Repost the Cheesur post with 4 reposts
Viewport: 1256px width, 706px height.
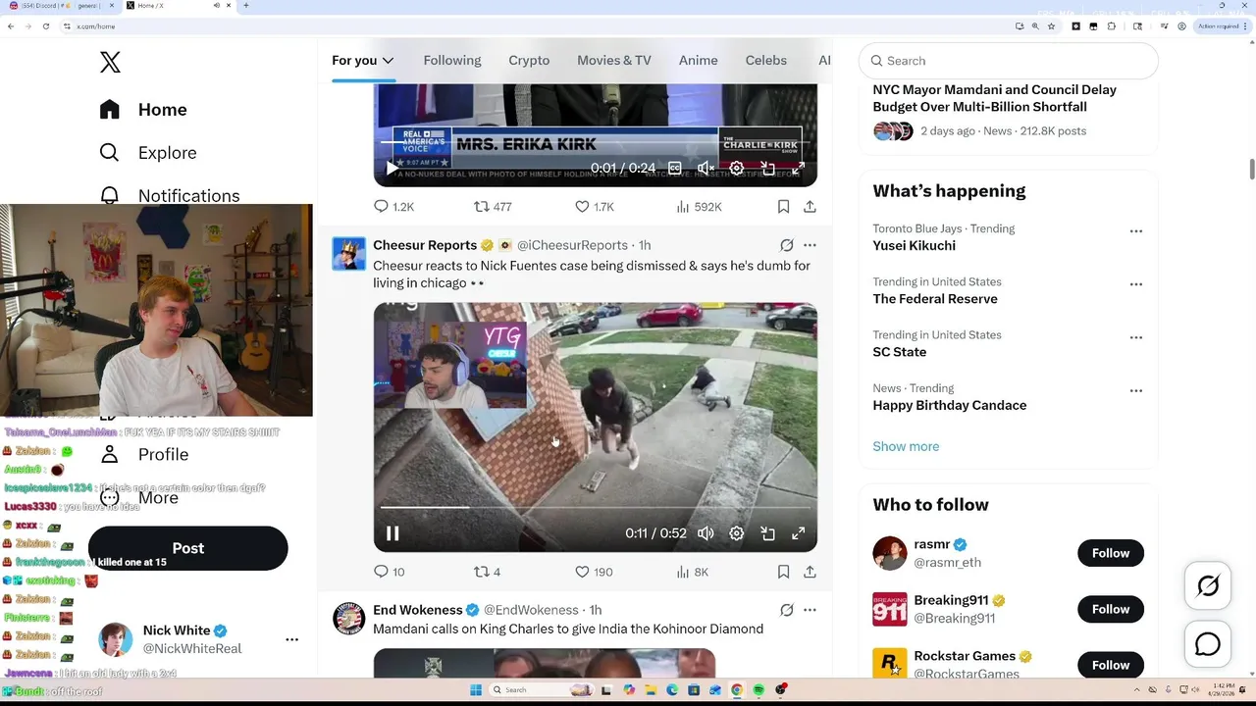[487, 572]
